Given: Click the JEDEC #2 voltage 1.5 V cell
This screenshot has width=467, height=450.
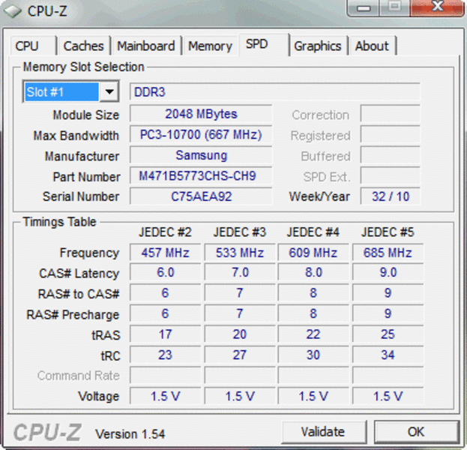Looking at the screenshot, I should click(x=166, y=396).
